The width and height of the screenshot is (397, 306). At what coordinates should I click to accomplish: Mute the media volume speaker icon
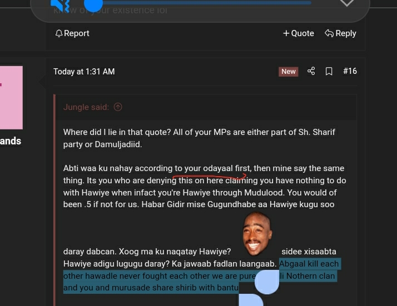60,4
